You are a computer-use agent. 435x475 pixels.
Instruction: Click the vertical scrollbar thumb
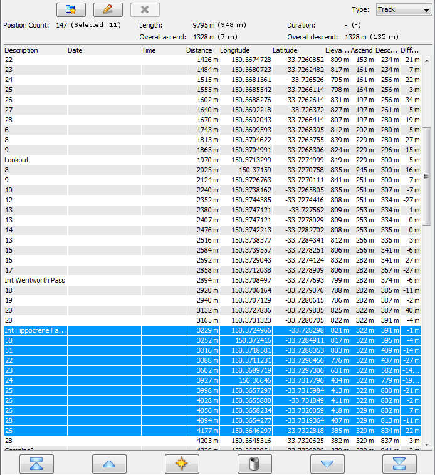point(427,175)
